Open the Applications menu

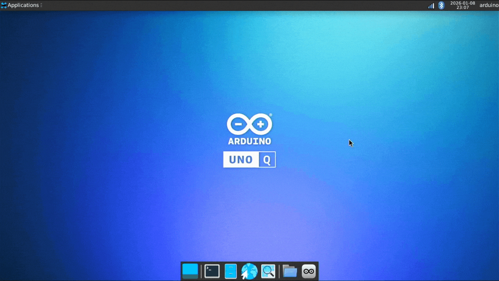[x=23, y=5]
